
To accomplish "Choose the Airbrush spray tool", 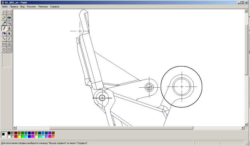I will 4,34.
